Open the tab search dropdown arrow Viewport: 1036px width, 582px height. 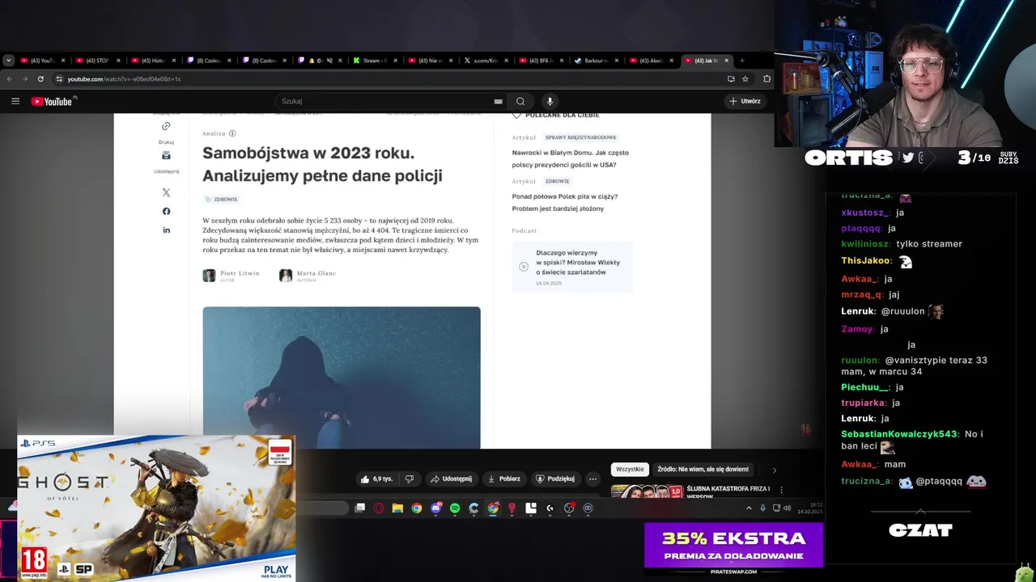[8, 61]
